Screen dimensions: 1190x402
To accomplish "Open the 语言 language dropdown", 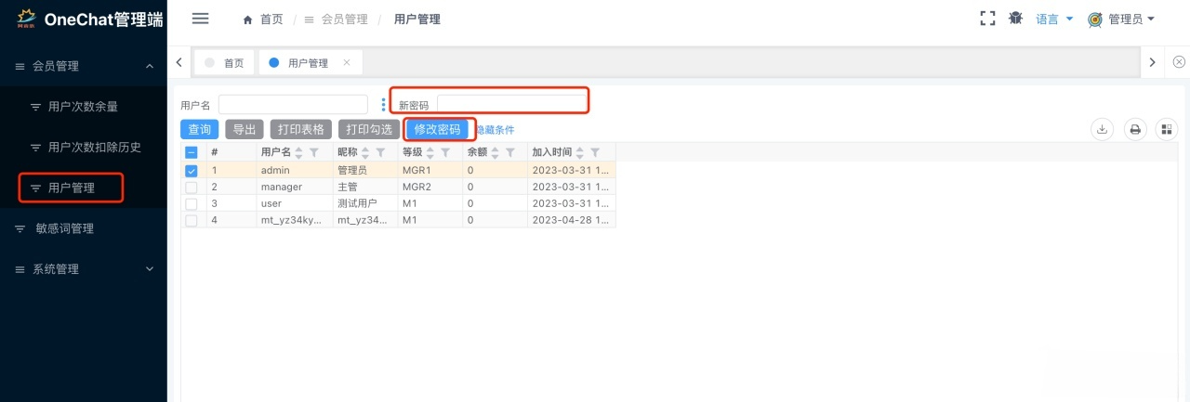I will 1054,19.
